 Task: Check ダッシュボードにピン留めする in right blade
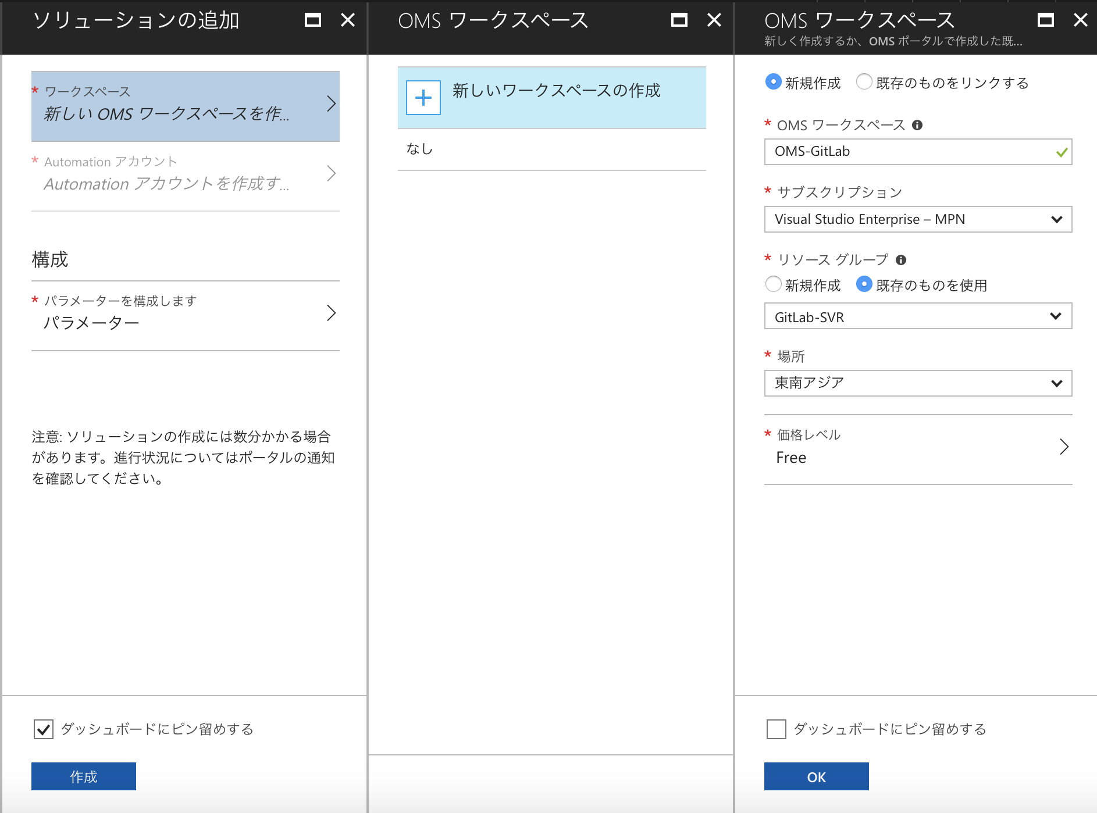(x=777, y=729)
